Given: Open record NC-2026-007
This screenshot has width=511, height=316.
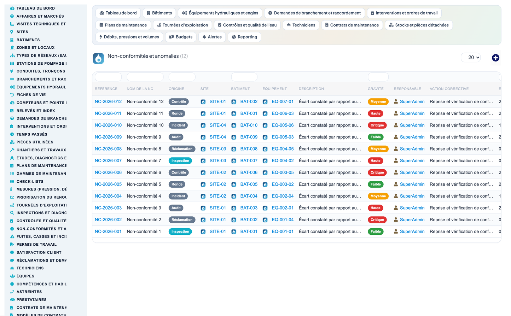Looking at the screenshot, I should coord(108,160).
